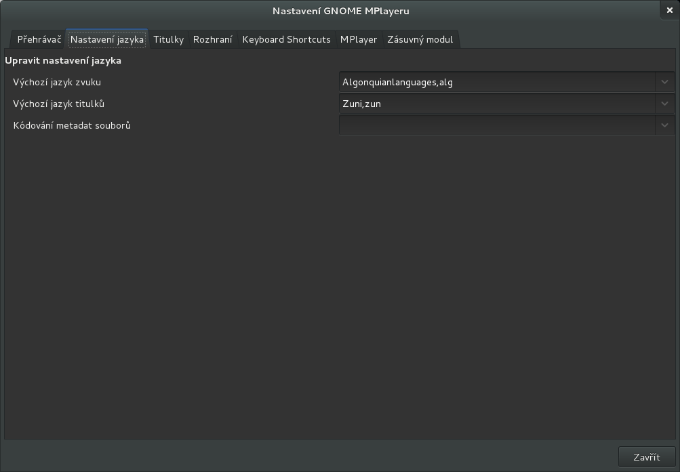This screenshot has height=472, width=680.
Task: Expand the Kódování metadat souborů dropdown arrow
Action: coord(664,125)
